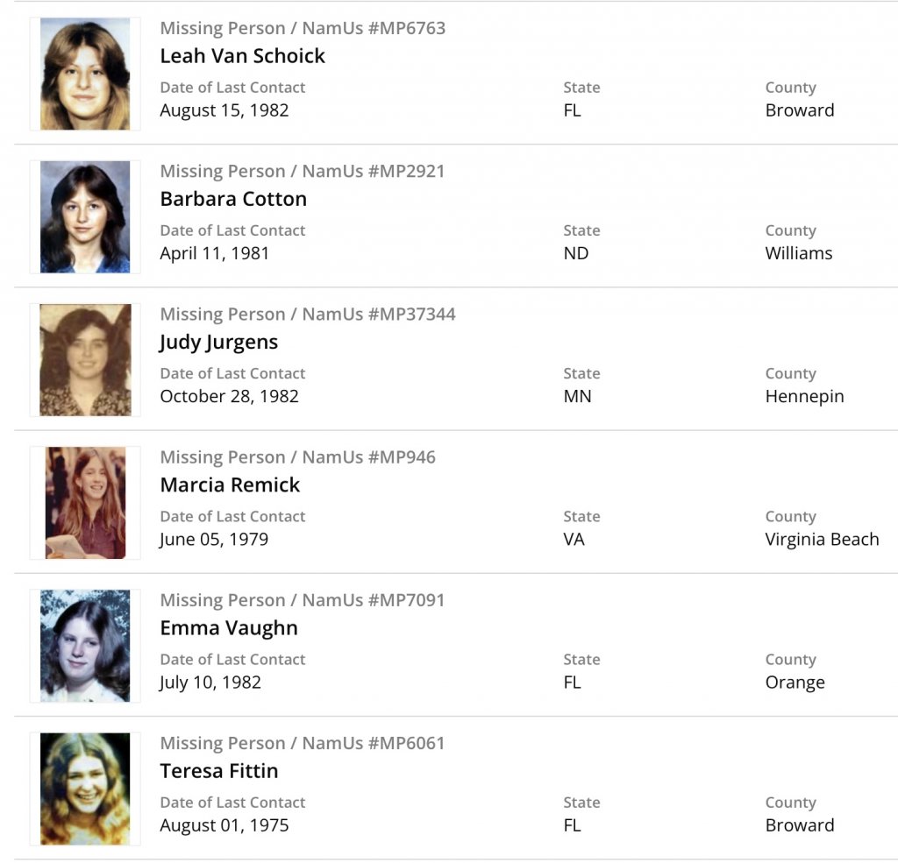Click the NamUs #MP6061 case heading
This screenshot has height=863, width=898.
point(303,743)
